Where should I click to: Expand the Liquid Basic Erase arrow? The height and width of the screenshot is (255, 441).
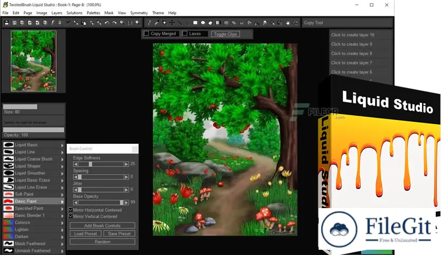62,180
